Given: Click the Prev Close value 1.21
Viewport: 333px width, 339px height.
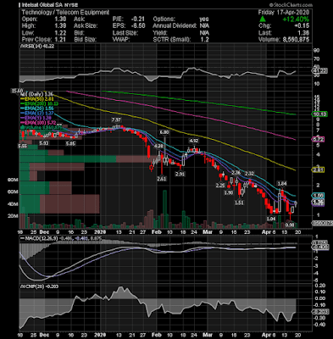Looking at the screenshot, I should (x=59, y=39).
